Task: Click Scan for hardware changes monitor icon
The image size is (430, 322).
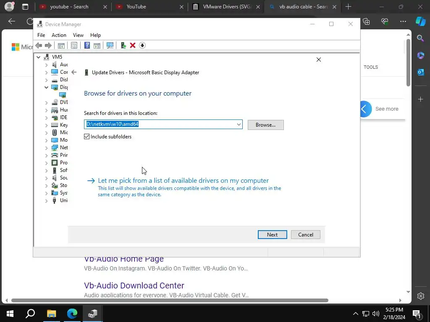Action: (x=110, y=45)
